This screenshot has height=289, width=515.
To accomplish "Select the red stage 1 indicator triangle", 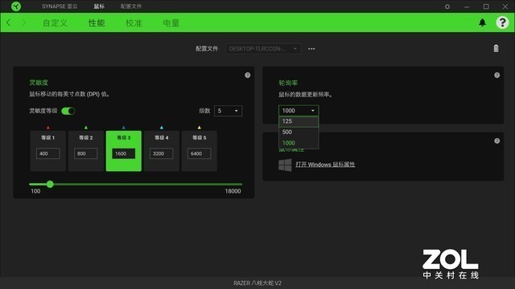I will 48,128.
